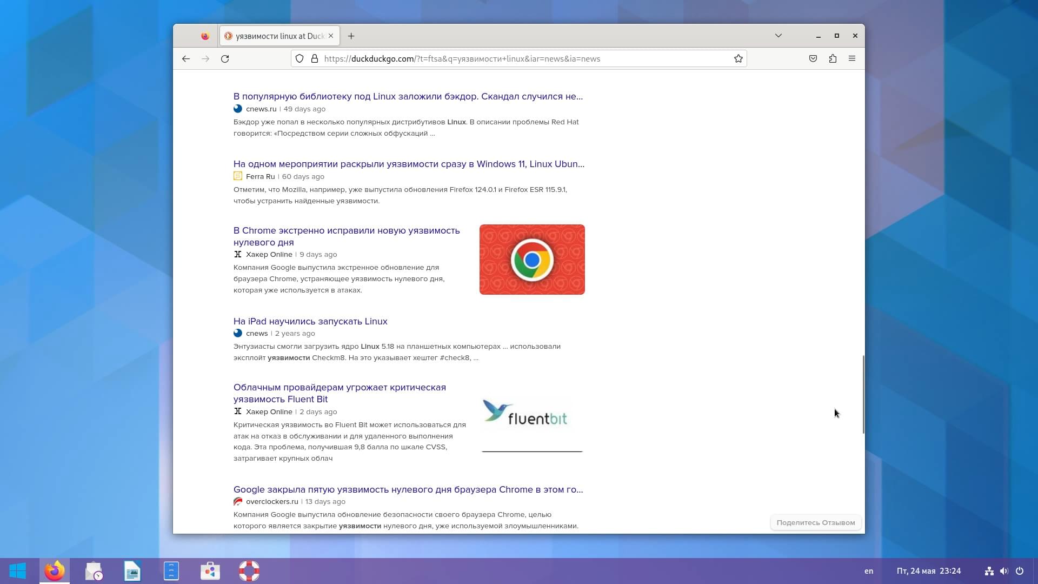The width and height of the screenshot is (1038, 584).
Task: Open the clock showing Пт, 24 мая 23:24
Action: 929,571
